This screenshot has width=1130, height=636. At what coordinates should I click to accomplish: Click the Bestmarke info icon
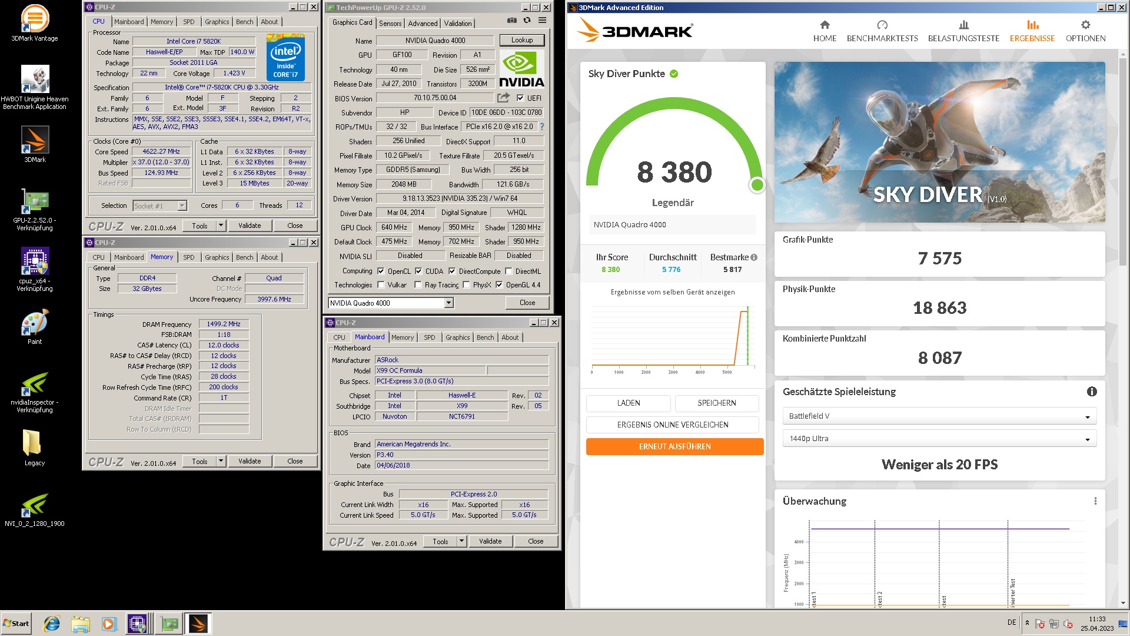coord(754,257)
